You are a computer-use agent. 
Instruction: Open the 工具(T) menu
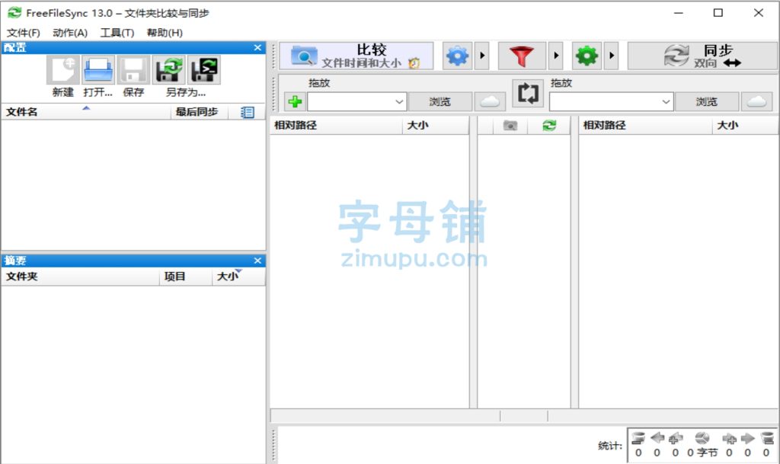[x=117, y=33]
